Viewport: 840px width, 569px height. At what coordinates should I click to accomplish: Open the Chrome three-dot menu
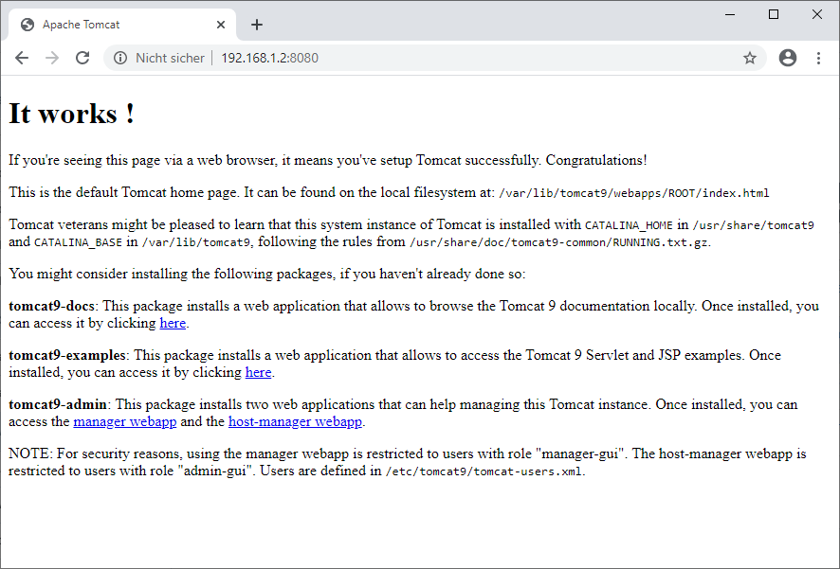(x=818, y=58)
